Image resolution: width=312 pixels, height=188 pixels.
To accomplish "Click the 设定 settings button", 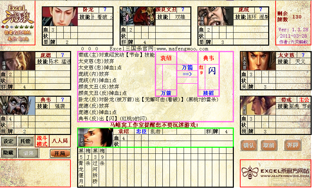I will 8,141.
